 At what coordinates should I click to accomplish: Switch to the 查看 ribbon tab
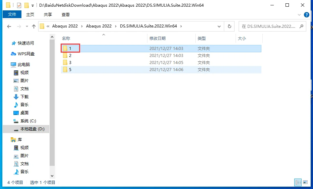click(65, 14)
